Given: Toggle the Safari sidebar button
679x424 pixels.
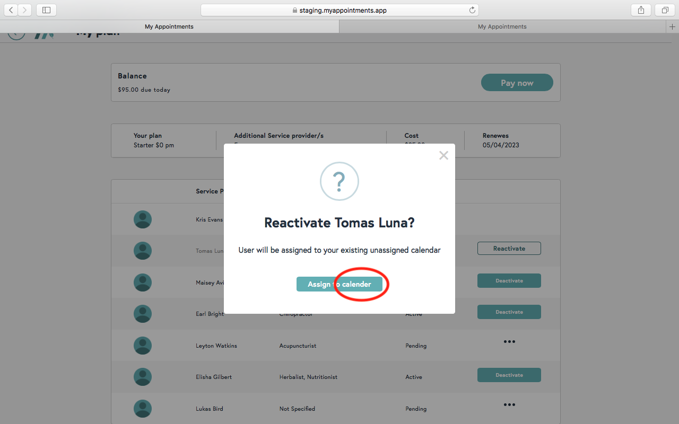Looking at the screenshot, I should pyautogui.click(x=46, y=10).
